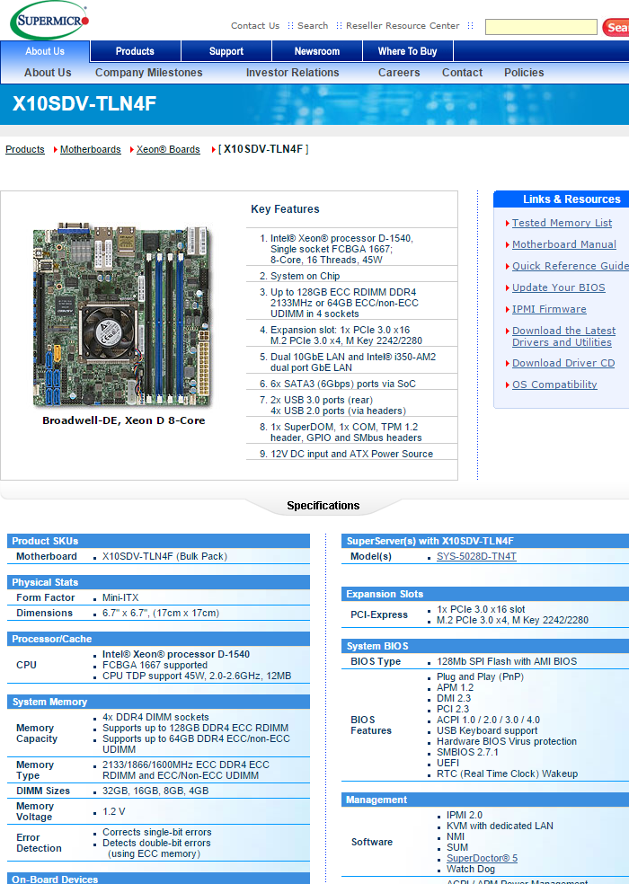Open Reseller Resource Center link
The width and height of the screenshot is (629, 884).
pos(403,26)
